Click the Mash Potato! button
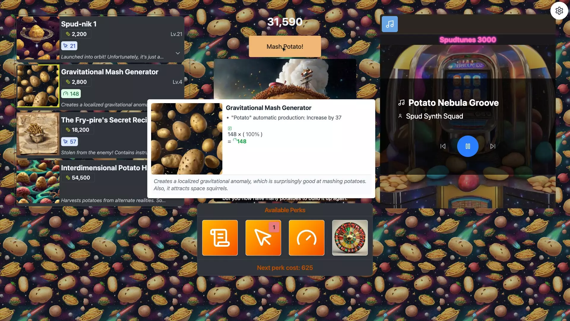Image resolution: width=570 pixels, height=321 pixels. point(284,47)
